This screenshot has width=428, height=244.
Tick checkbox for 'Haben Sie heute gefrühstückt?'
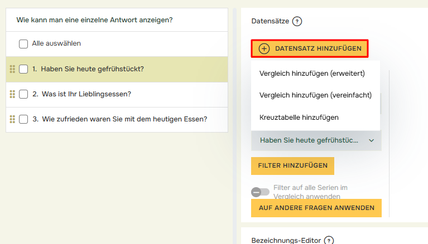point(23,69)
